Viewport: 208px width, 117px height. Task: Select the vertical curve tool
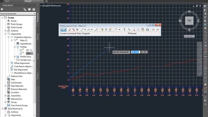(x=89, y=30)
